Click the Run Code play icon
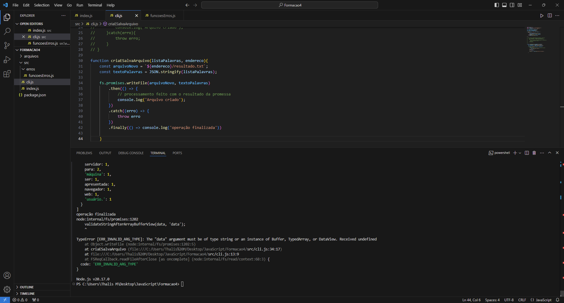Screen dimensions: 564x303 click(542, 16)
